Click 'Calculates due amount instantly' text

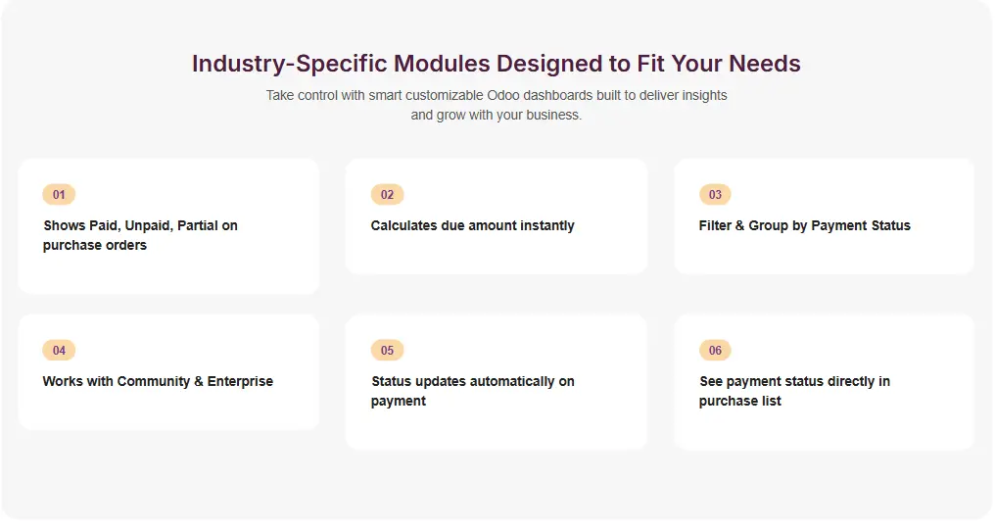[472, 225]
